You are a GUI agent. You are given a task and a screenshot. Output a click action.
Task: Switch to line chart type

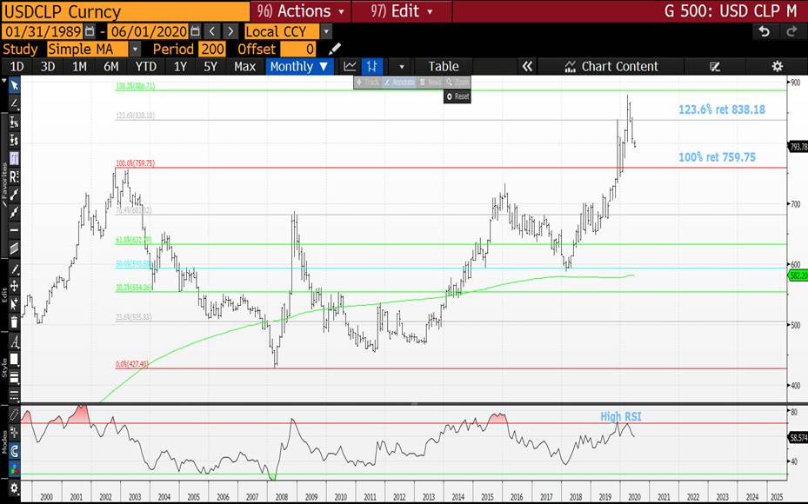(350, 66)
